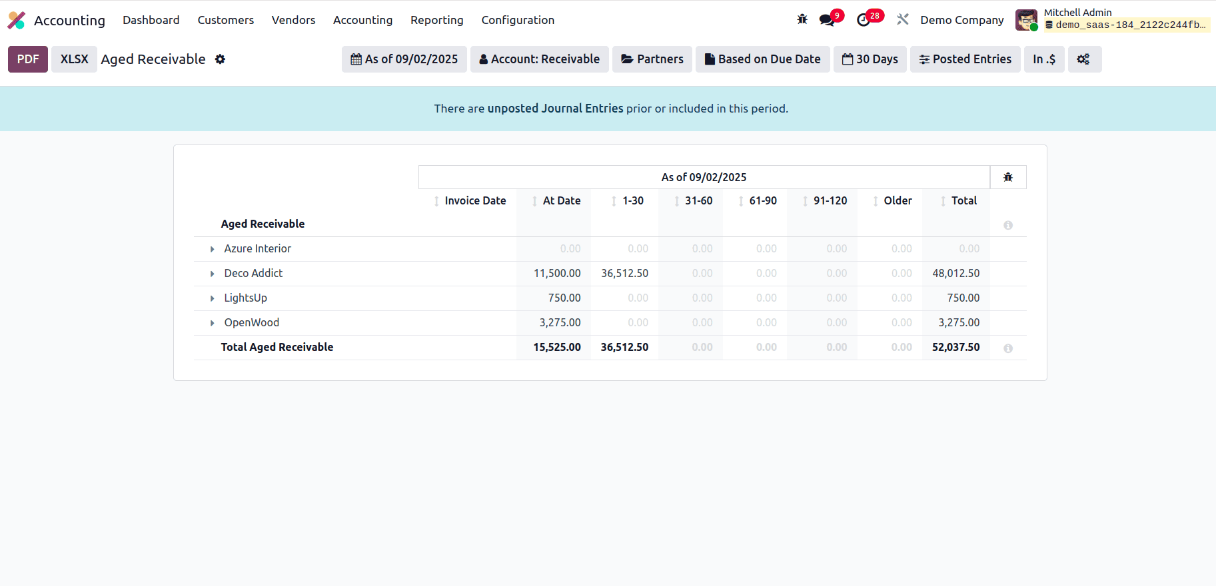Open the Posted Entries filter dropdown
The image size is (1216, 586).
(x=965, y=59)
